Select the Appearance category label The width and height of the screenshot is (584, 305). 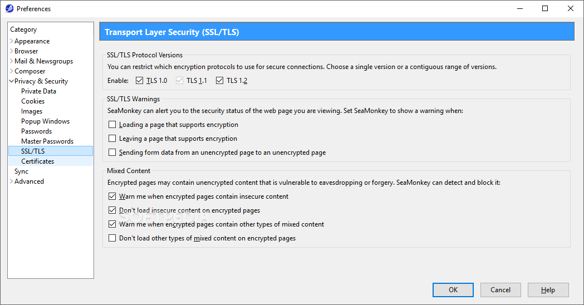[32, 41]
